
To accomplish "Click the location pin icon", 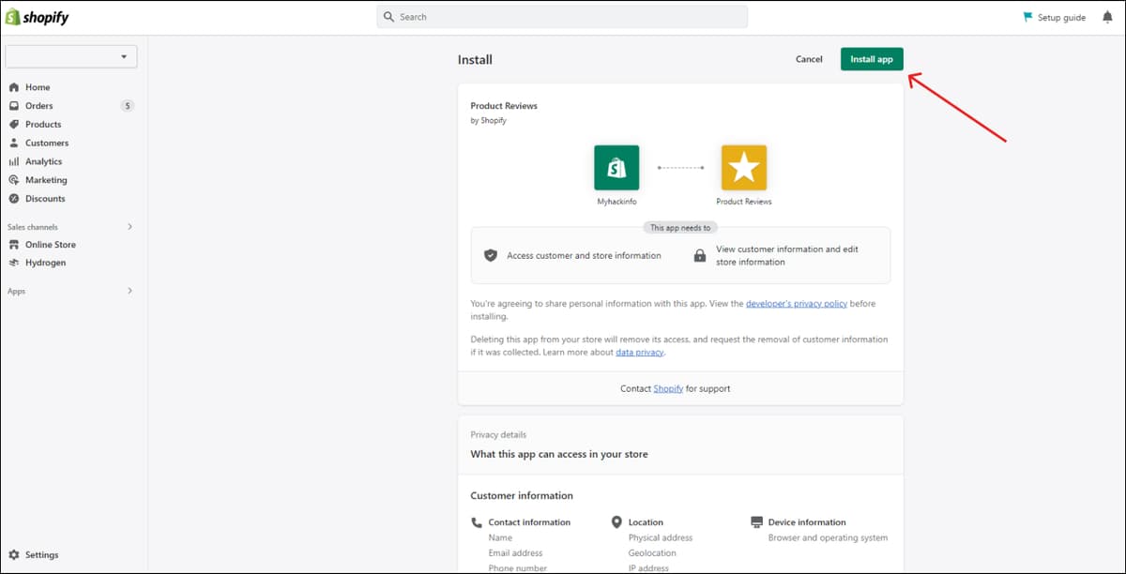I will point(616,522).
